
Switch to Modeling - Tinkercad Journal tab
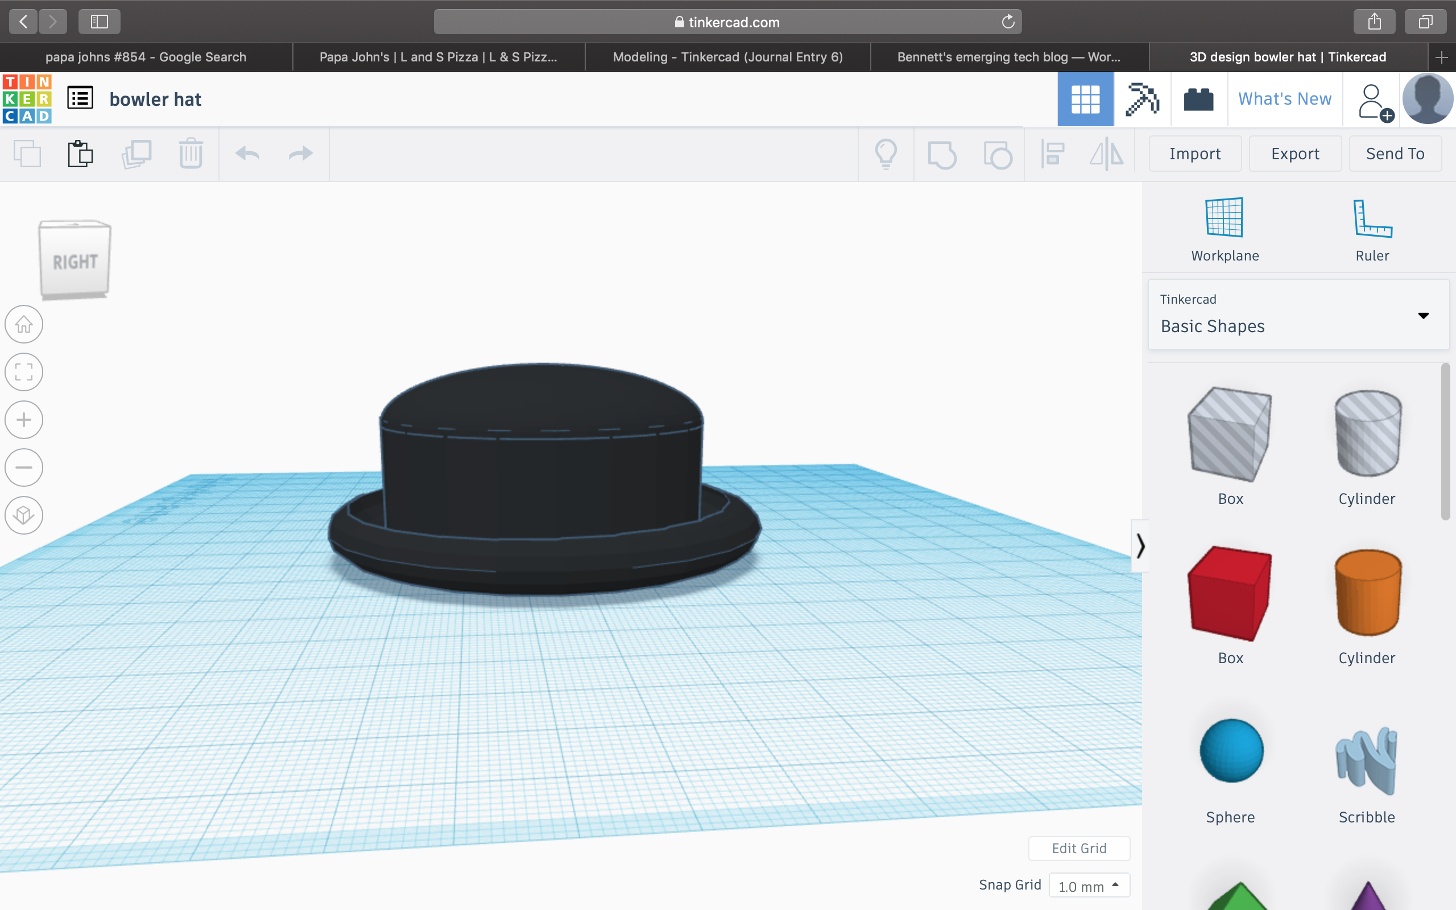[x=727, y=57]
